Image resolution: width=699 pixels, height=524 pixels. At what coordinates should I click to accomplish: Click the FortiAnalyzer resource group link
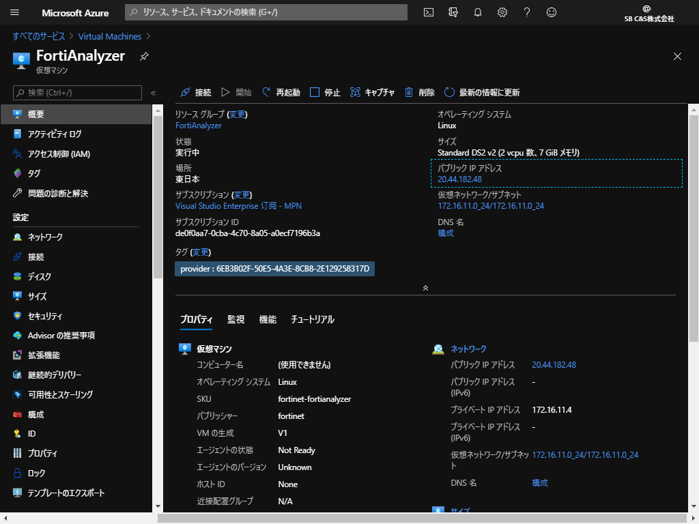tap(199, 126)
